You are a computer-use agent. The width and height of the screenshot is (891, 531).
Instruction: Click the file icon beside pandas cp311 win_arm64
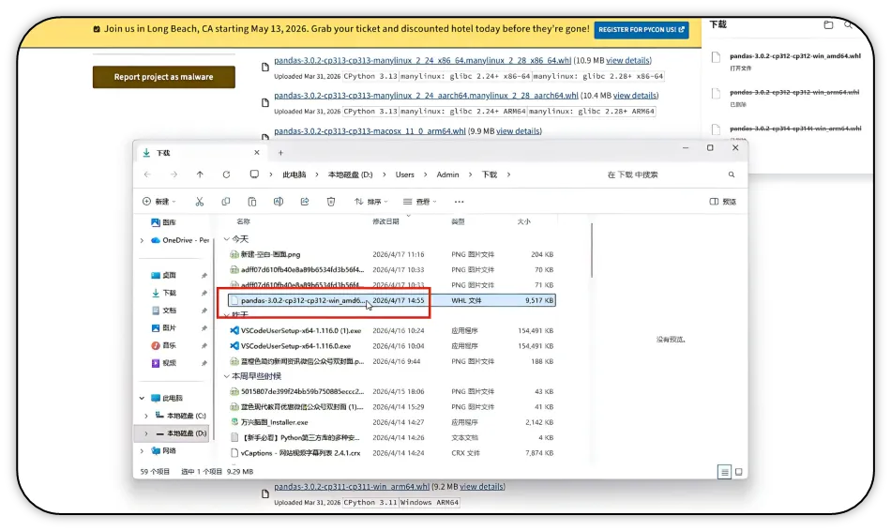pos(264,493)
